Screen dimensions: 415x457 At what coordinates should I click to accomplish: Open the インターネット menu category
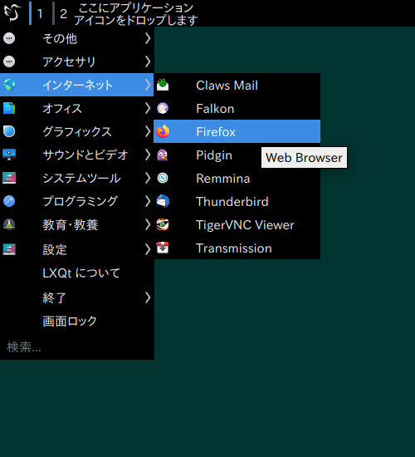pos(76,85)
